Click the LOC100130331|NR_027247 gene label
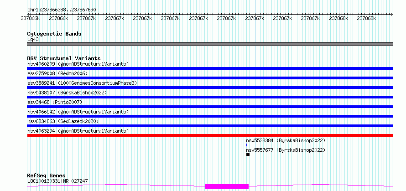406x191 pixels. pyautogui.click(x=57, y=181)
